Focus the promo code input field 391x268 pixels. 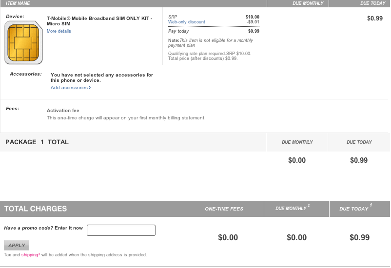pyautogui.click(x=121, y=230)
